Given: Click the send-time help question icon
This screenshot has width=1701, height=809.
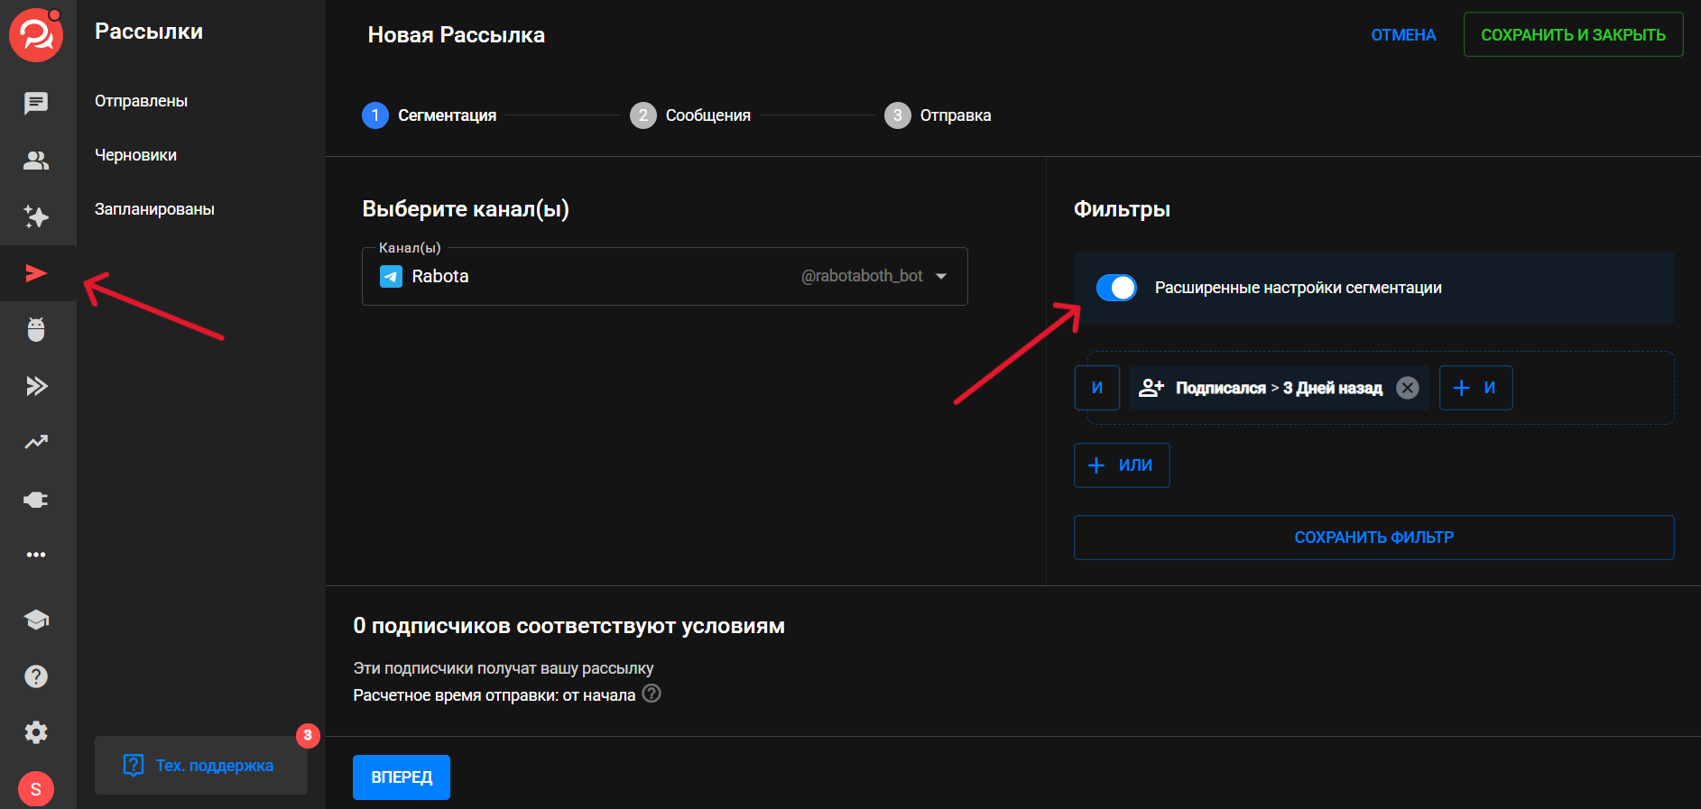Looking at the screenshot, I should coord(652,694).
